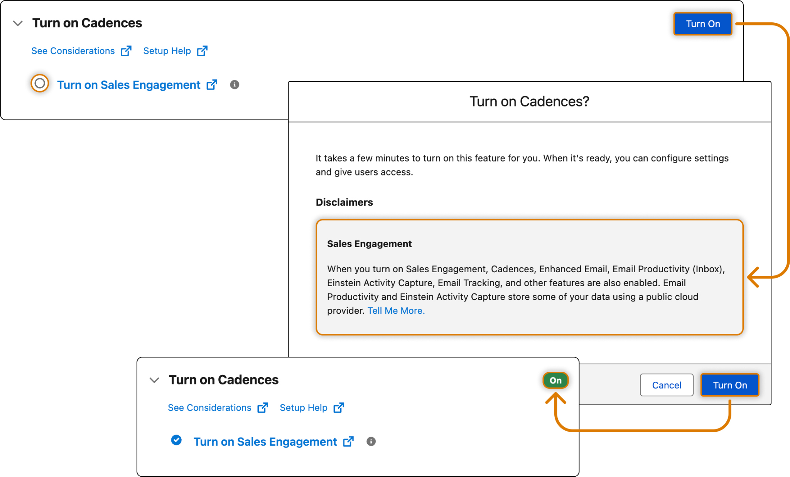Viewport: 790px width, 477px height.
Task: Click the Tell Me More link in the disclaimer
Action: pyautogui.click(x=396, y=311)
